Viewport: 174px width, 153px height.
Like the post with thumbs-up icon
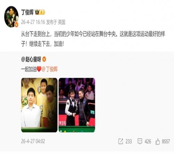[158, 142]
